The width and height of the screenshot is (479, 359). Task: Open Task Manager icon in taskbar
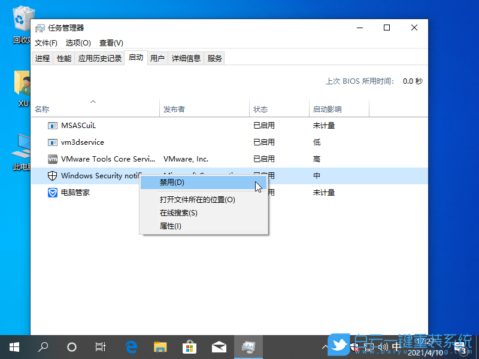pos(248,346)
